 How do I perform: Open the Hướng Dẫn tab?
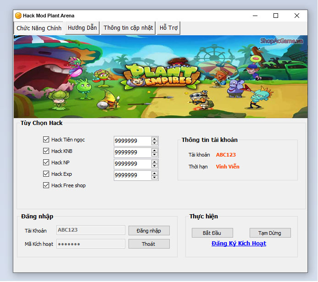[82, 28]
